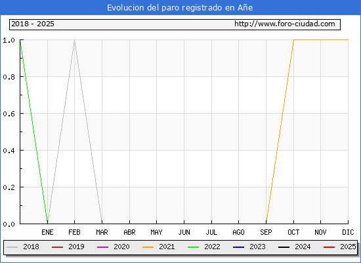Click the '2018 - 2025' date range label
The height and width of the screenshot is (263, 361).
tap(33, 24)
